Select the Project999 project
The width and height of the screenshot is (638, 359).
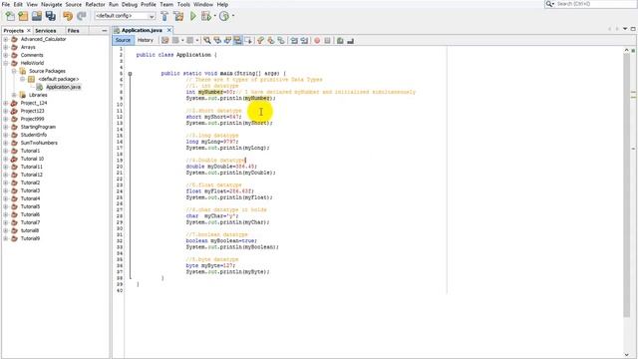pos(32,119)
